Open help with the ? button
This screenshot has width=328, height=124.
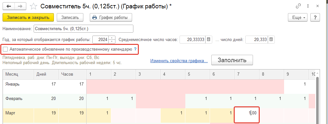[x=315, y=18]
